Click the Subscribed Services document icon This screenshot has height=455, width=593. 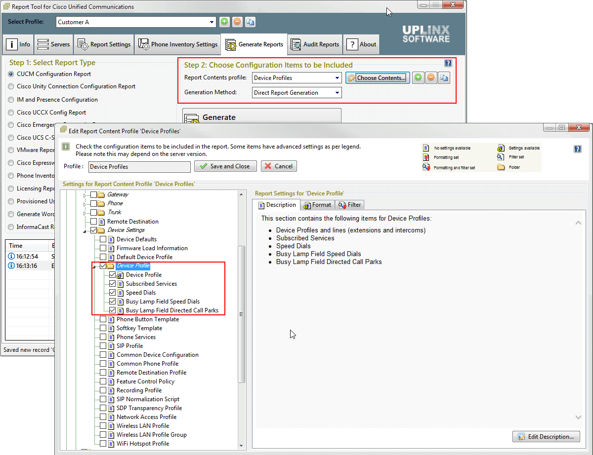click(x=120, y=284)
